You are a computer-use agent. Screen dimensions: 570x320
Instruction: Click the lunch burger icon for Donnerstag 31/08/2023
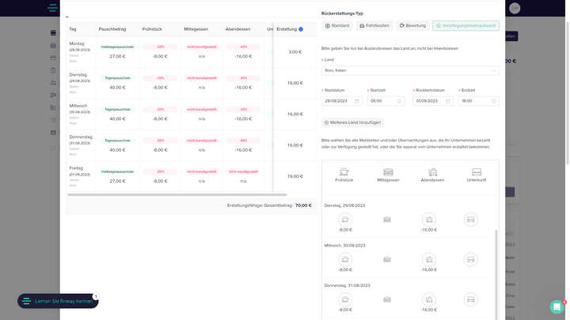tap(387, 299)
